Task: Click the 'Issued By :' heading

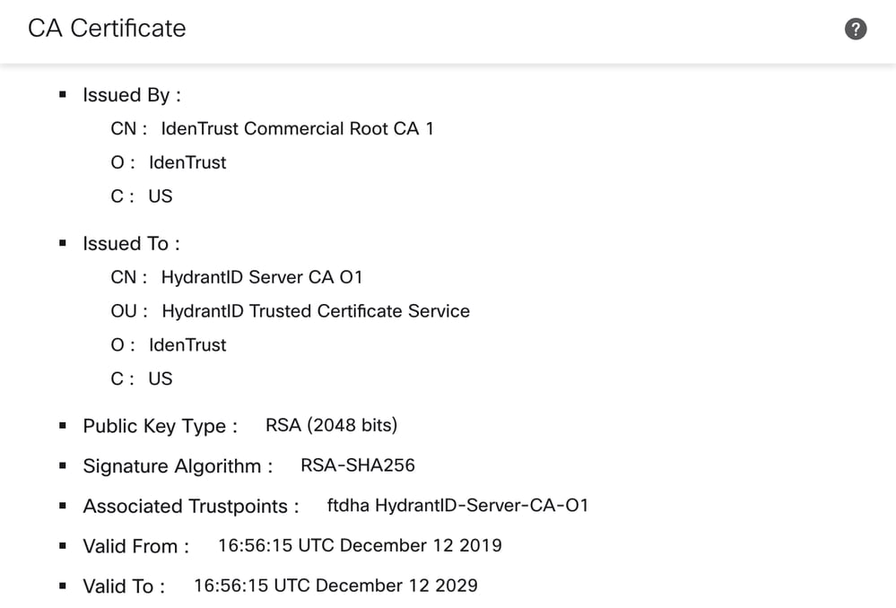Action: 132,95
